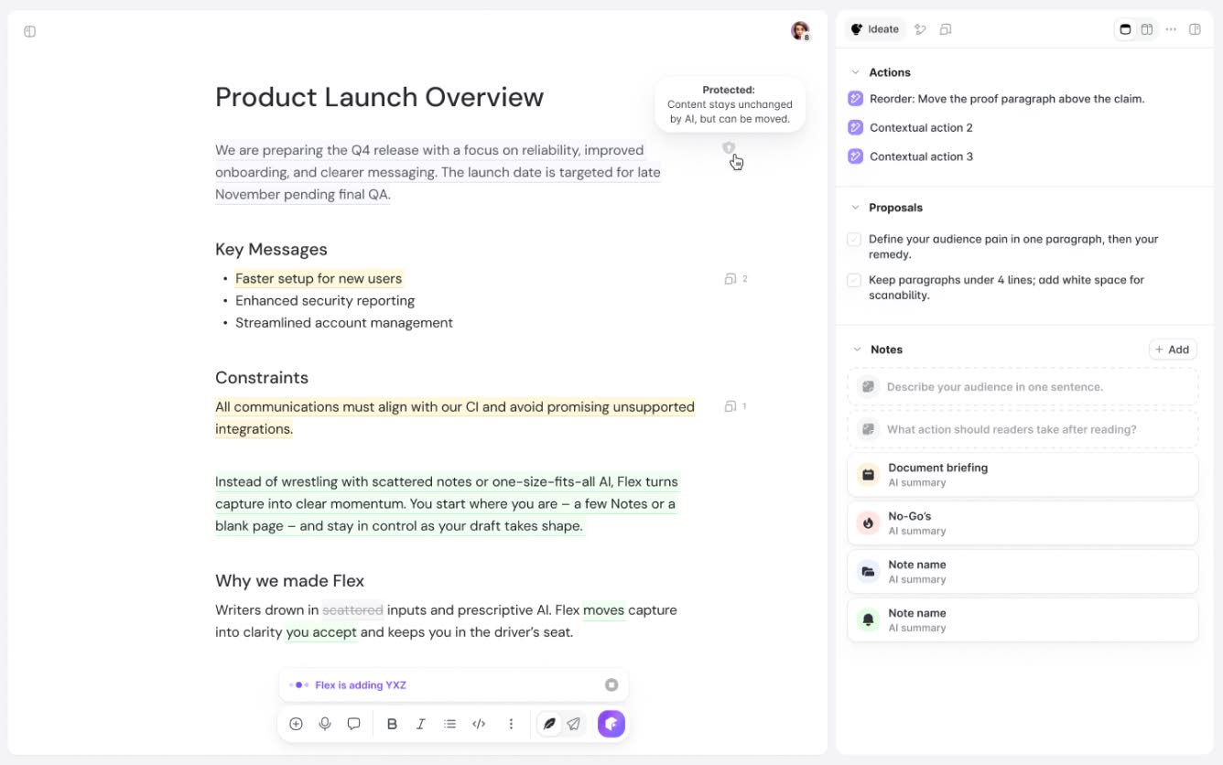Viewport: 1223px width, 765px height.
Task: Click 'Describe your audience in one sentence' field
Action: pyautogui.click(x=1023, y=387)
